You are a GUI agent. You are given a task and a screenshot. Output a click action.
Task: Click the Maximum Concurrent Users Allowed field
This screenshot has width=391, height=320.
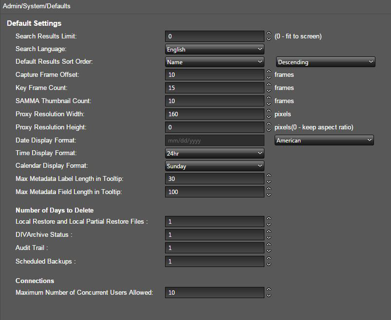[x=214, y=293]
